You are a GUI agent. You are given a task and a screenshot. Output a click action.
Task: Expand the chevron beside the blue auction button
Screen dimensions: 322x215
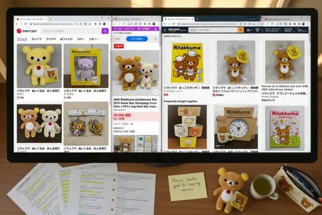155,39
